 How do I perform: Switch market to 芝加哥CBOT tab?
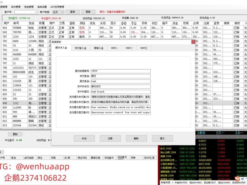(x=210, y=183)
